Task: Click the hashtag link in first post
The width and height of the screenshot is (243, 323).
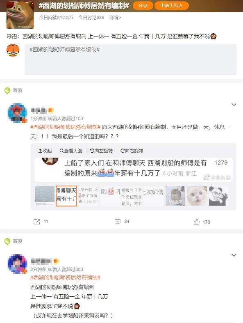Action: pos(65,127)
